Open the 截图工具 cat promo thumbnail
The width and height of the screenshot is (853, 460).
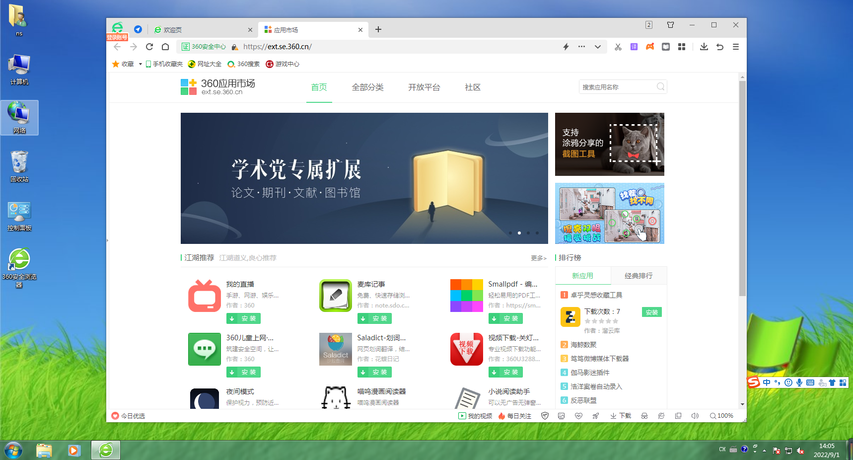[610, 144]
